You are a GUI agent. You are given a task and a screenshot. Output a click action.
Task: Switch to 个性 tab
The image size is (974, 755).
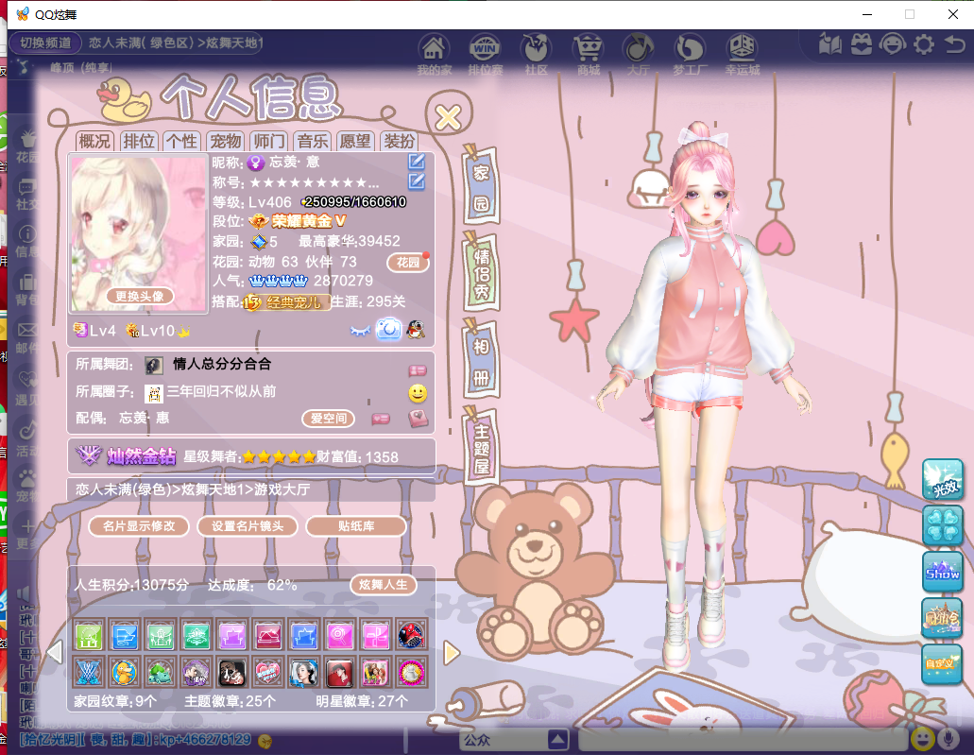(x=182, y=141)
